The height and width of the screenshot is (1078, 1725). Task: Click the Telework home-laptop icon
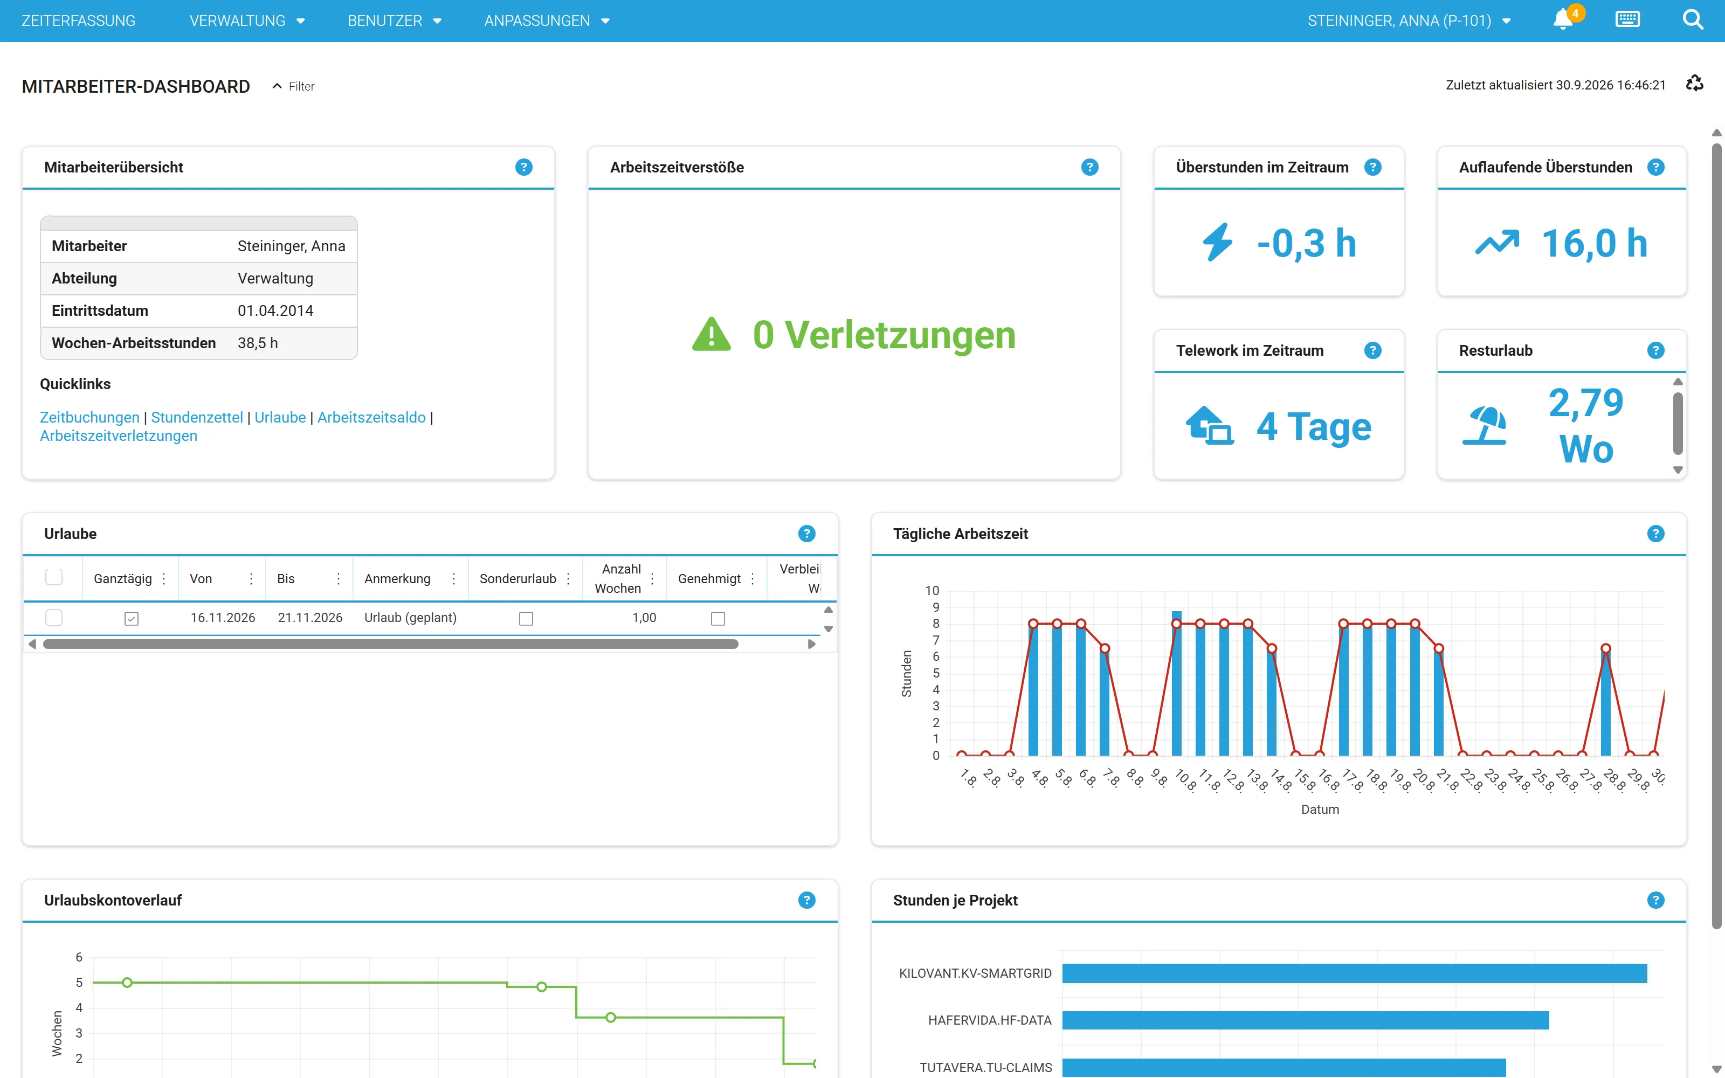tap(1209, 426)
